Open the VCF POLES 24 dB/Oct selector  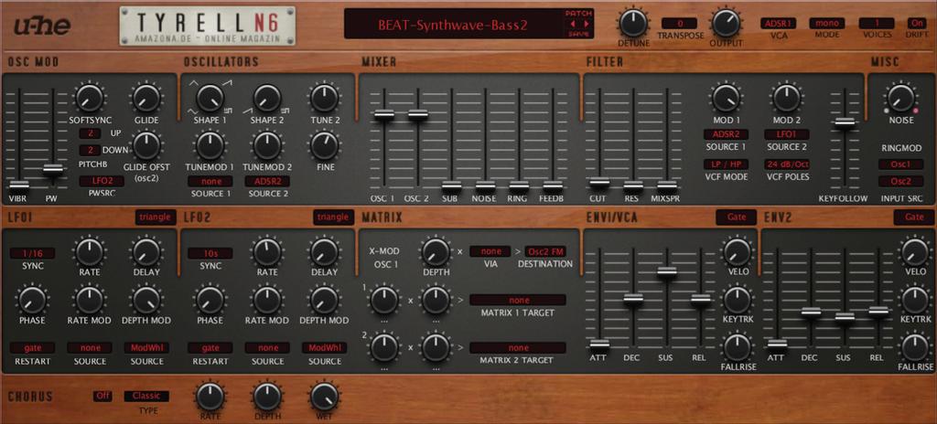[x=786, y=164]
